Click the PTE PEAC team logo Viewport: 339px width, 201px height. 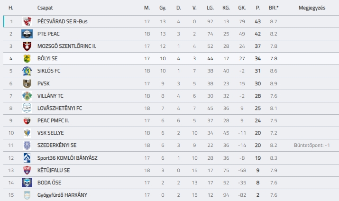point(27,34)
